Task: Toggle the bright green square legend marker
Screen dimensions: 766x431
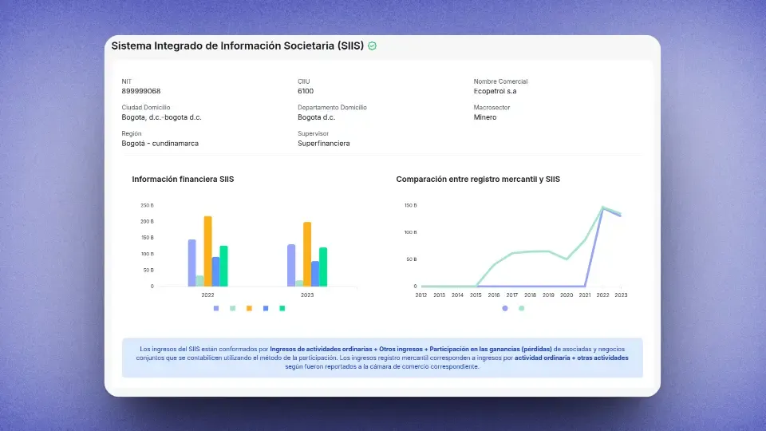Action: coord(282,308)
